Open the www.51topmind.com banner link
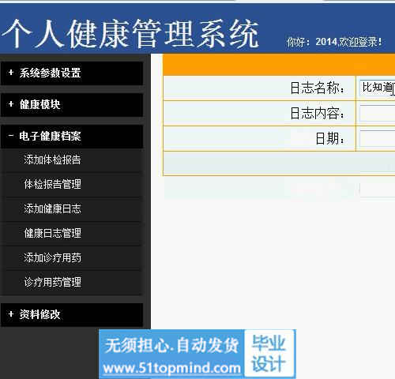395x379 pixels. tap(171, 368)
